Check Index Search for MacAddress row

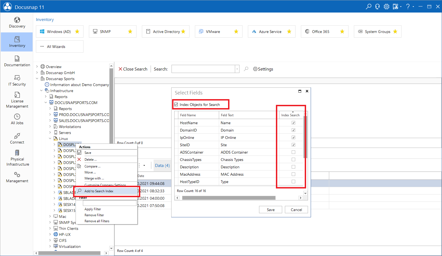[x=293, y=174]
